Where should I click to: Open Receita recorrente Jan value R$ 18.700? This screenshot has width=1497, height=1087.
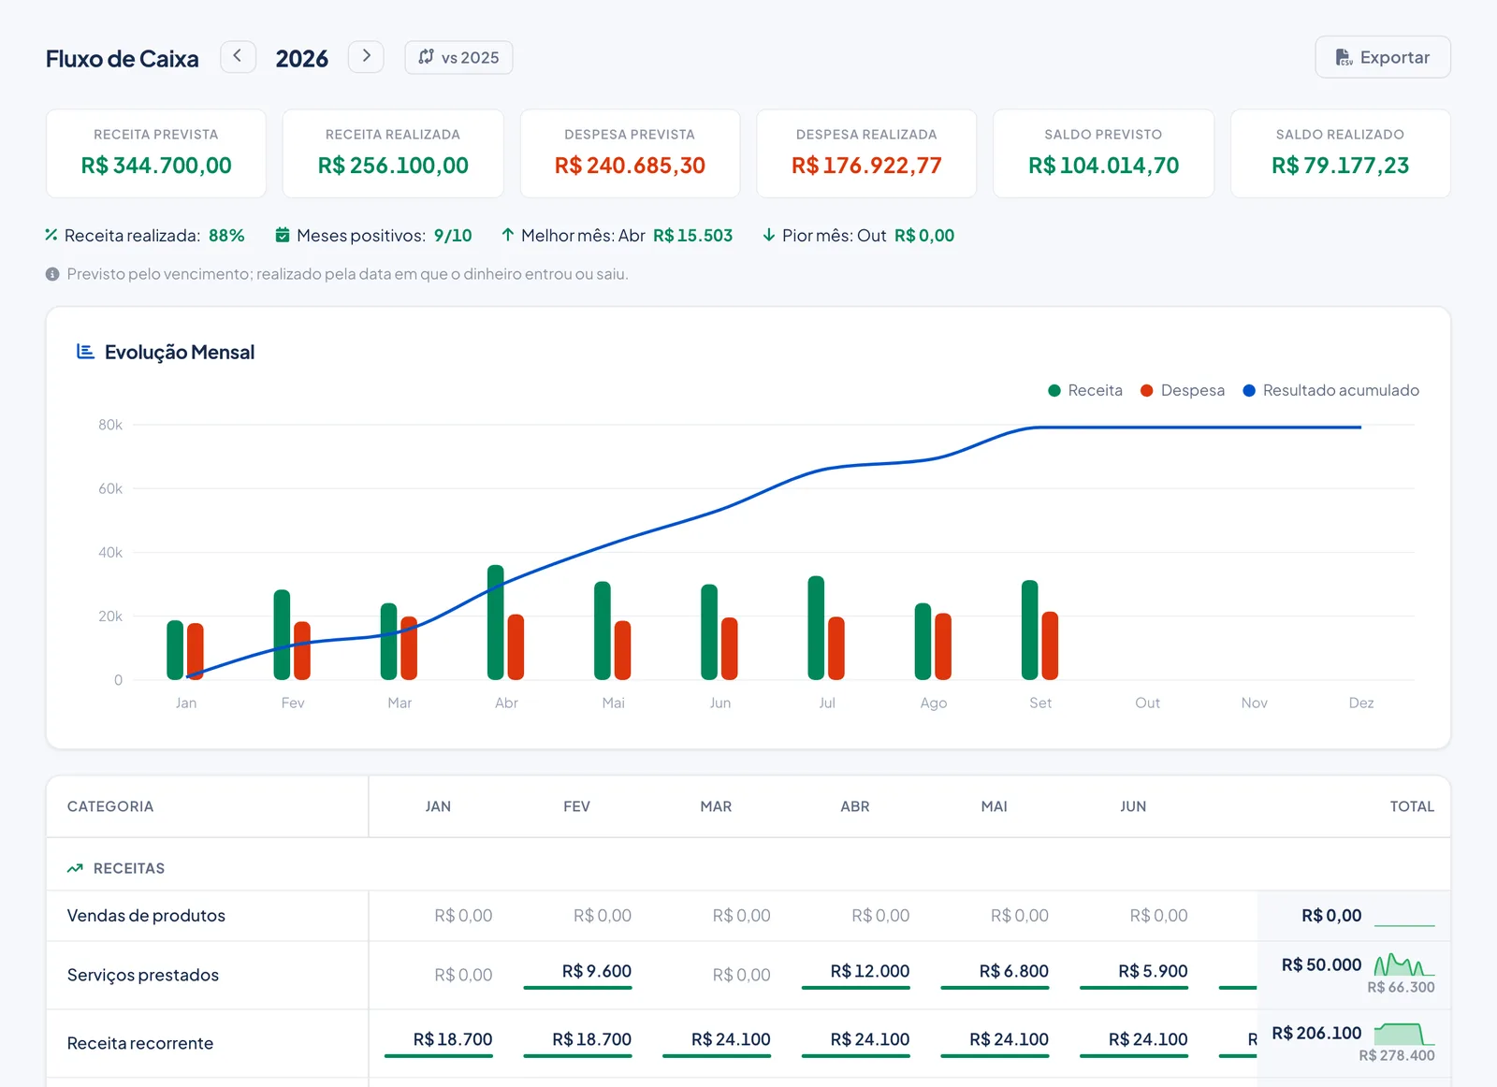453,1039
